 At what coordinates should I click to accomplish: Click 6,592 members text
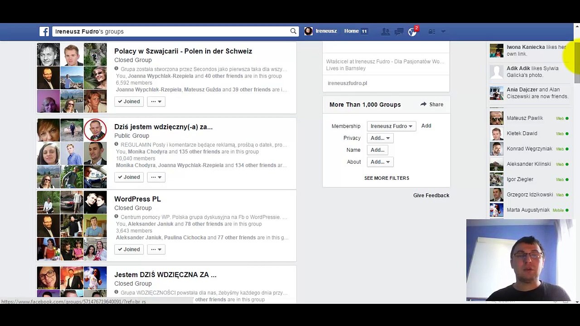(134, 83)
